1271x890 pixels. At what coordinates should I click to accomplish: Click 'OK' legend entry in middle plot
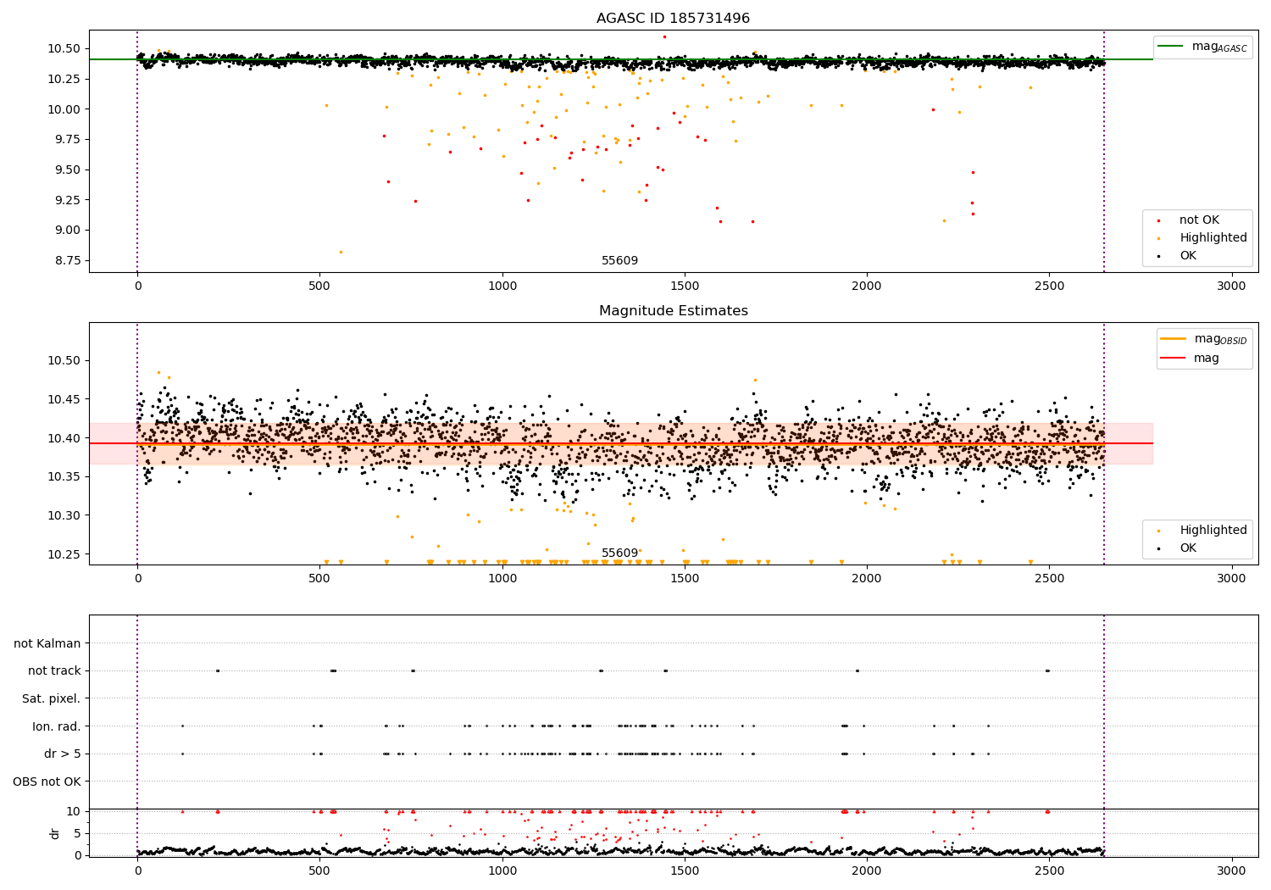coord(1188,548)
